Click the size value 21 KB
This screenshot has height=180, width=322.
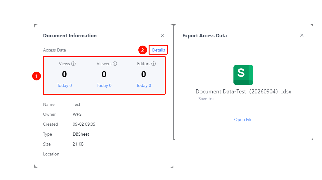click(78, 144)
